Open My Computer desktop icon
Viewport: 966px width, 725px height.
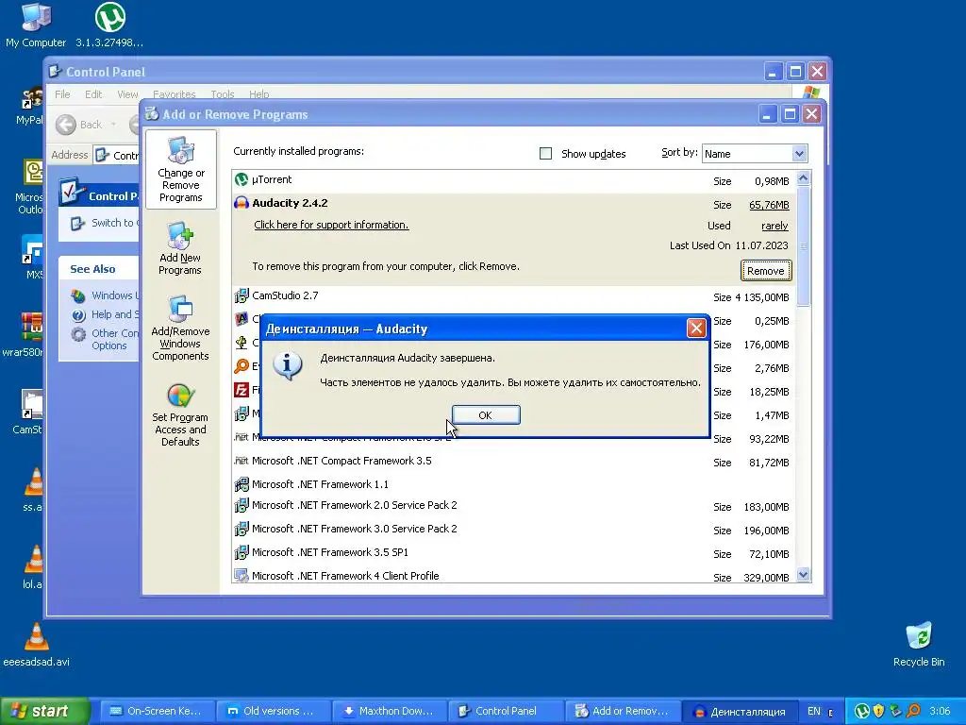(x=36, y=25)
